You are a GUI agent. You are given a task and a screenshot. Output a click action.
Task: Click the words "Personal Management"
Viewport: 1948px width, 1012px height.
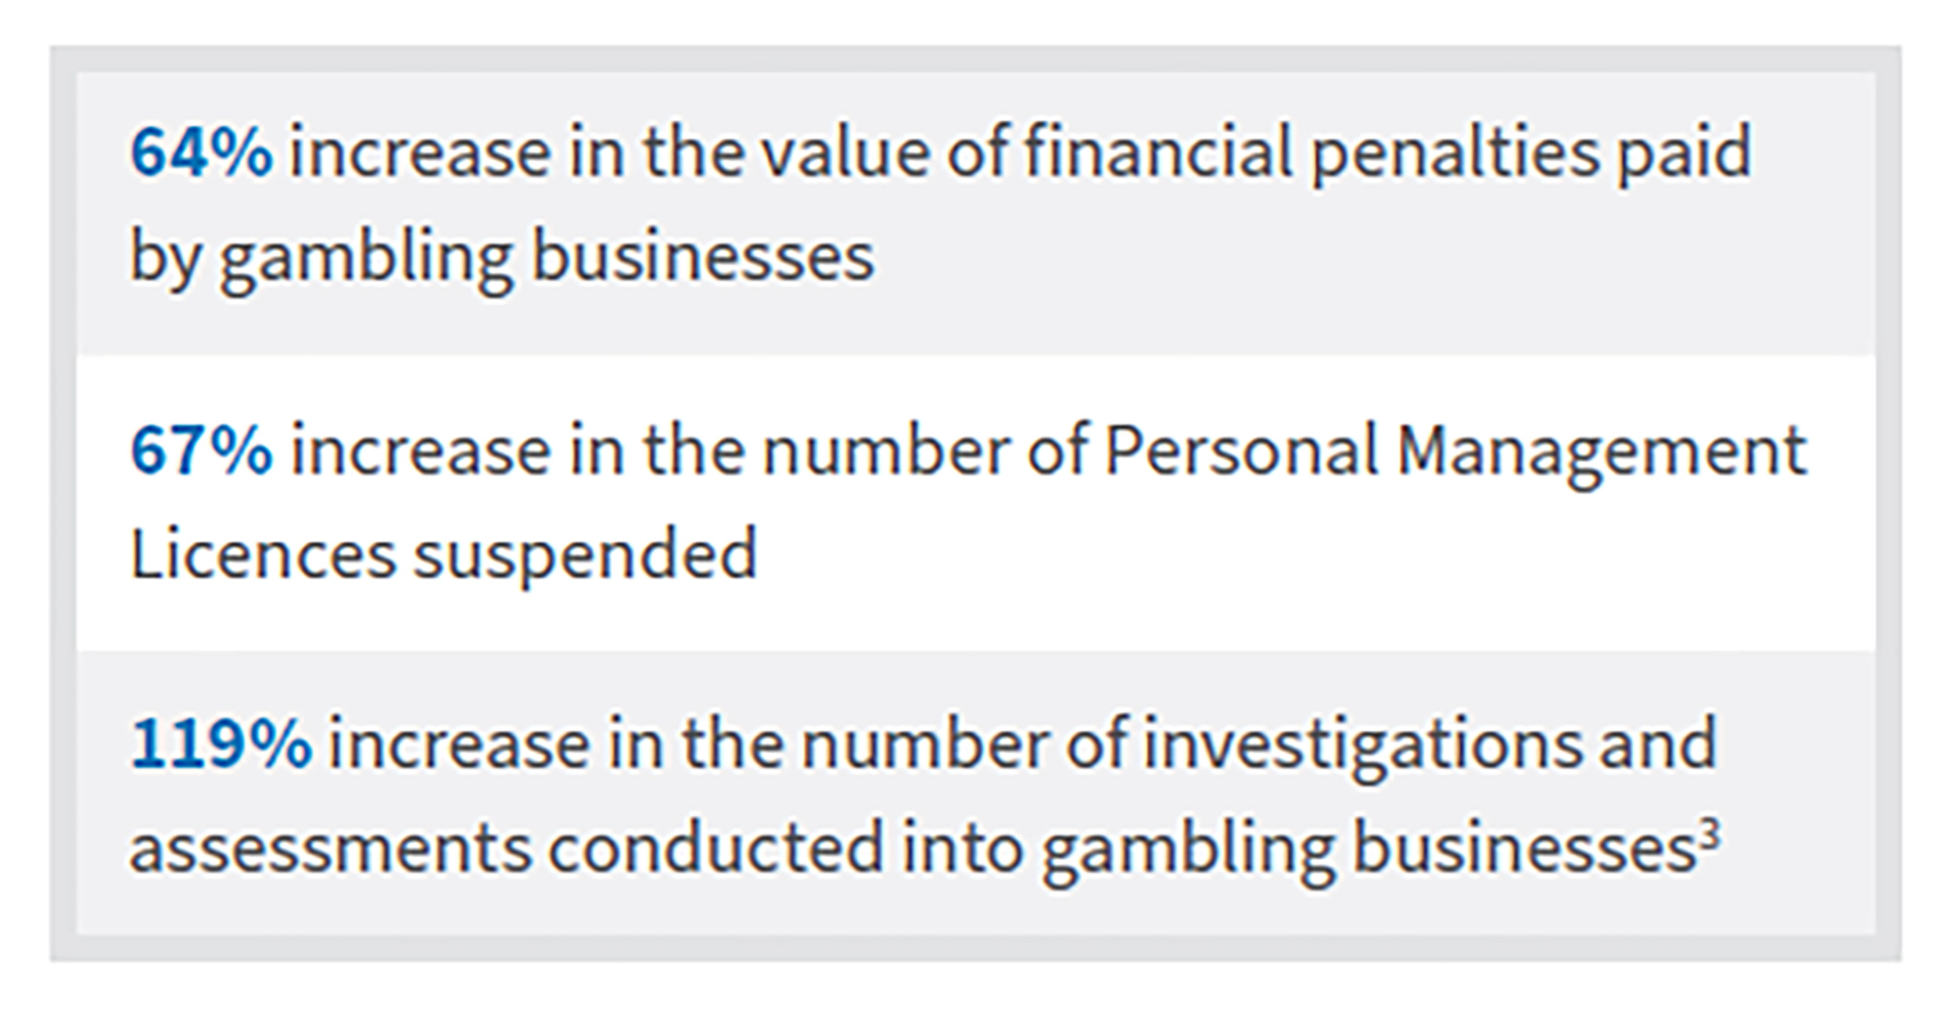click(1455, 451)
